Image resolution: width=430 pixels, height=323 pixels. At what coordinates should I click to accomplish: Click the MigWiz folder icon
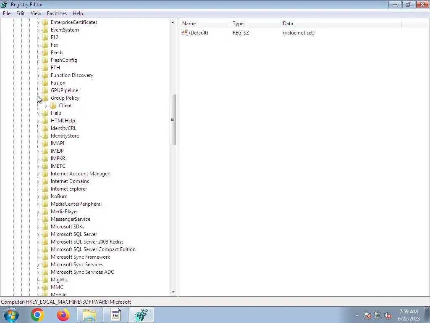(x=45, y=280)
